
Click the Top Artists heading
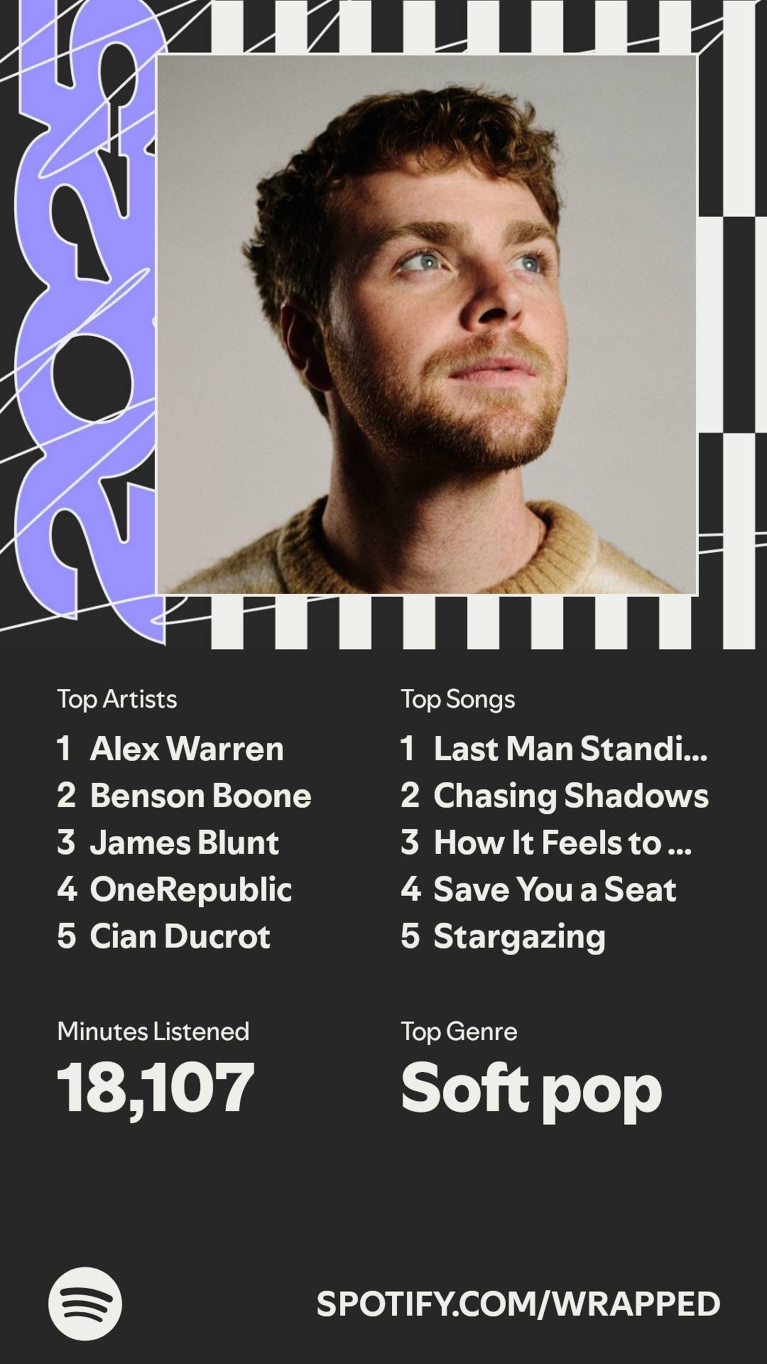[117, 699]
